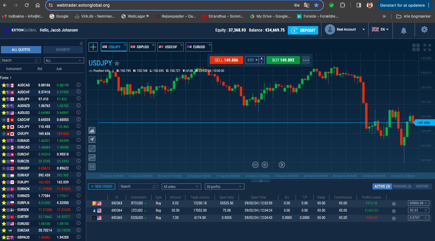Toggle favorite star for CADCHF

[x=4, y=120]
